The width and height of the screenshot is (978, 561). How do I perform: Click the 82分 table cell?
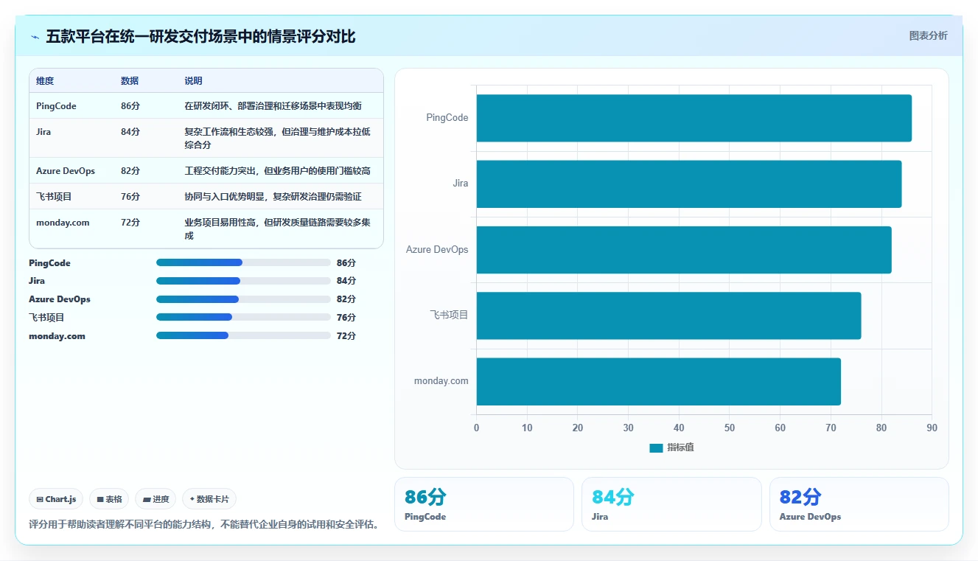[130, 171]
